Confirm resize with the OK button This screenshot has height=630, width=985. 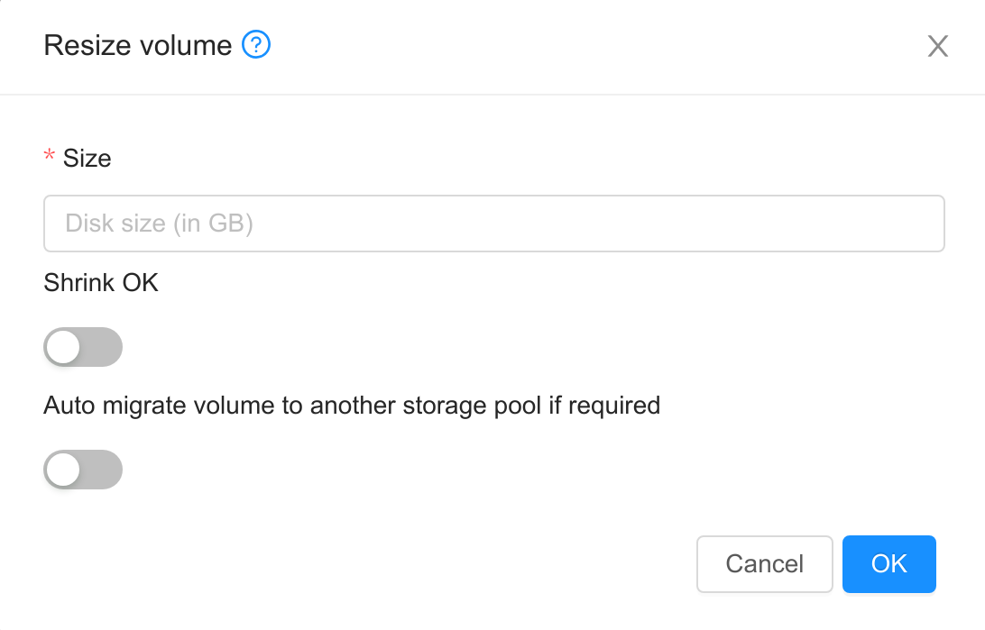tap(888, 563)
